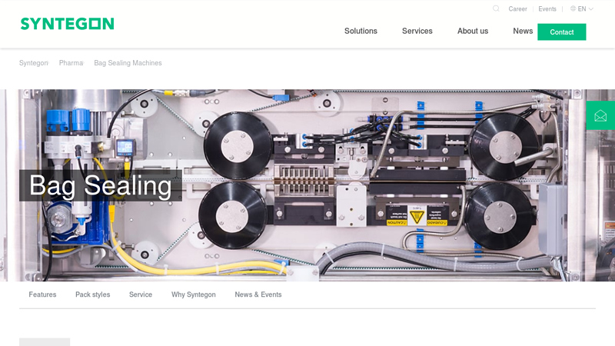
Task: Click the search magnifier icon
Action: point(496,8)
